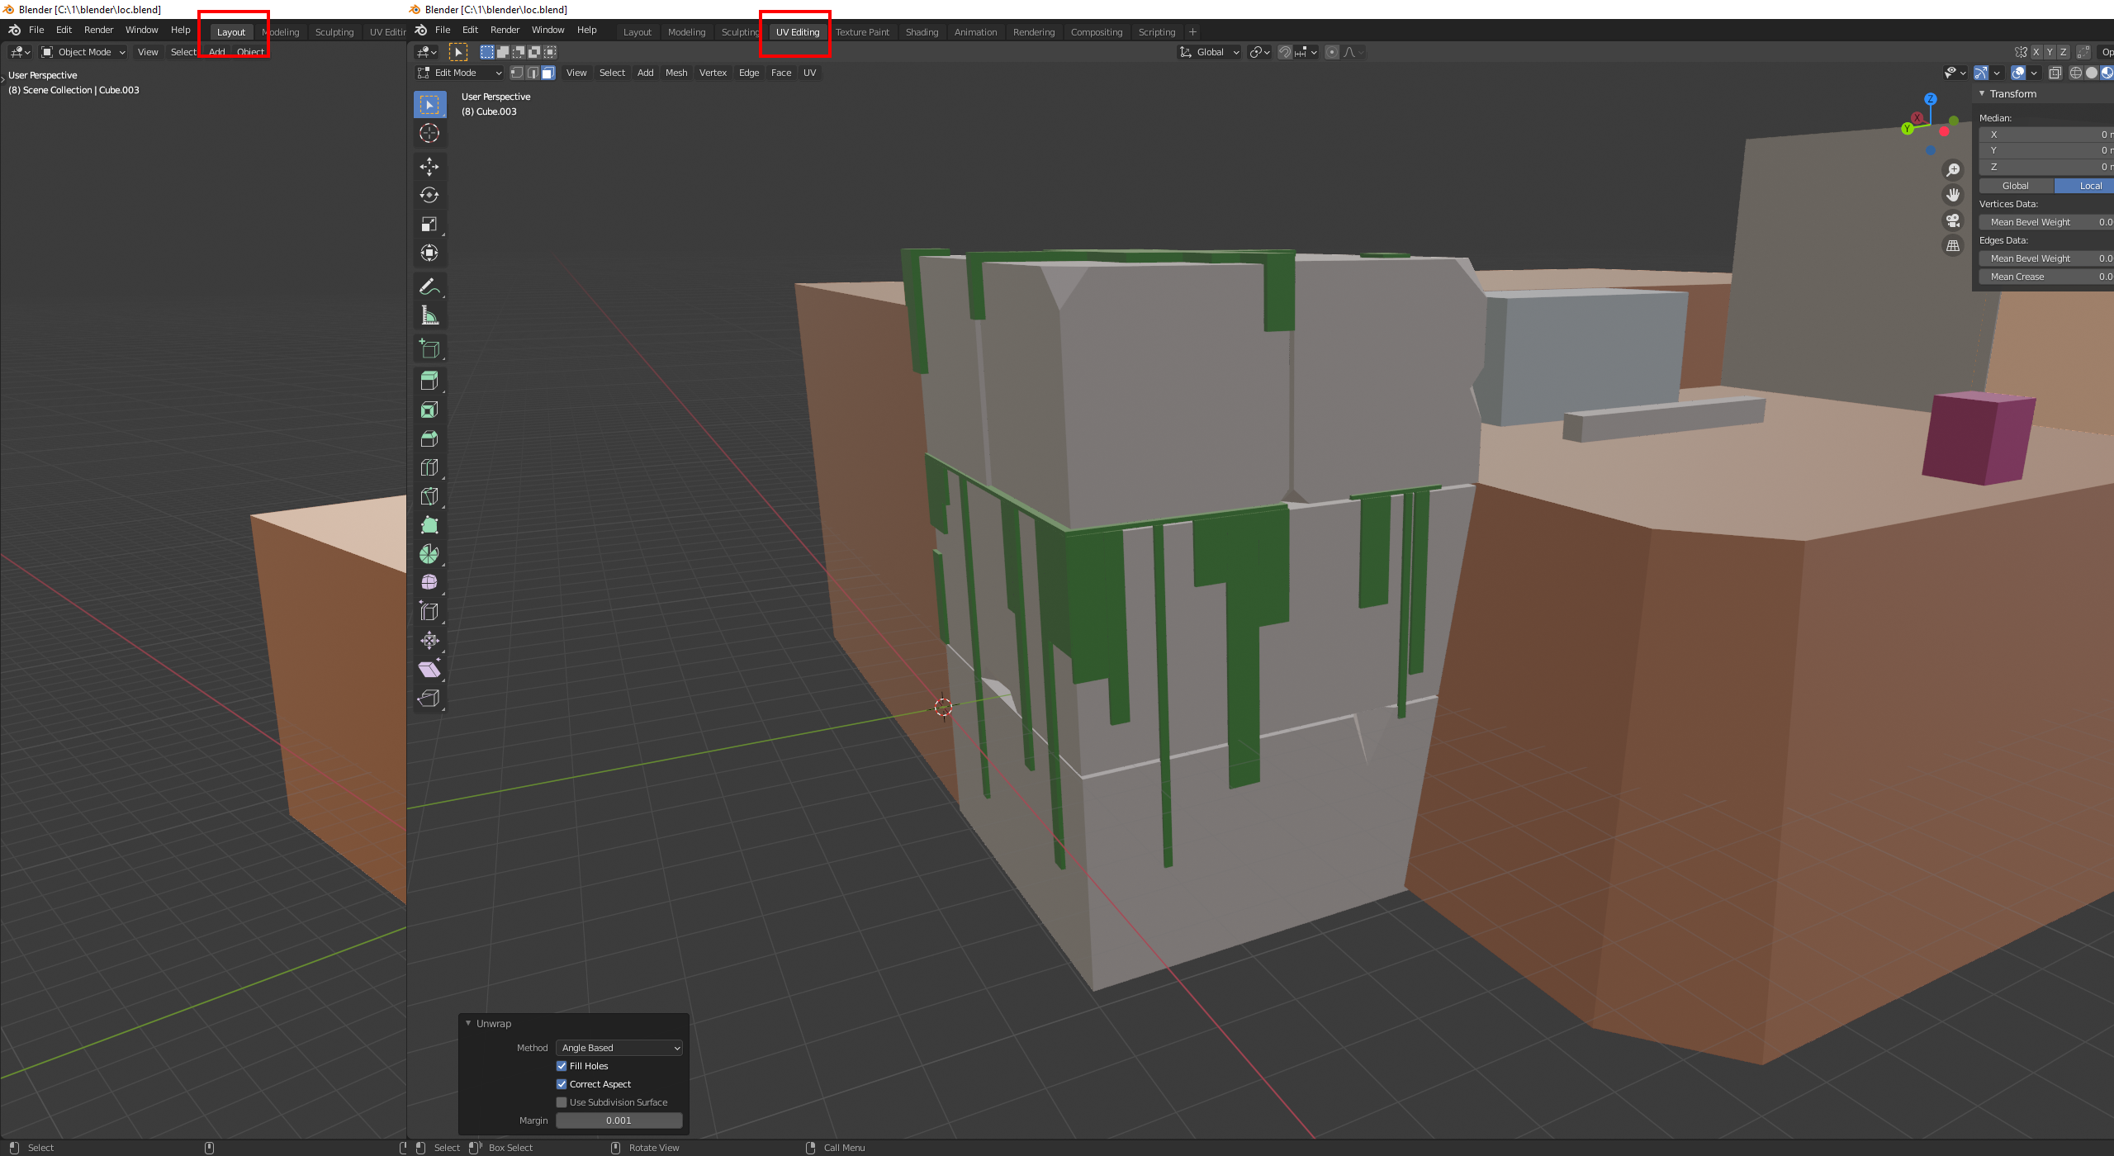Viewport: 2114px width, 1156px height.
Task: Click the Global transform button
Action: pyautogui.click(x=2015, y=186)
